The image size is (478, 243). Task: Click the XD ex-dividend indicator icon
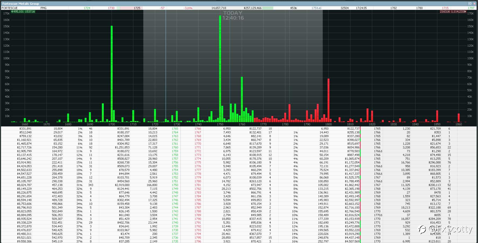pyautogui.click(x=470, y=3)
